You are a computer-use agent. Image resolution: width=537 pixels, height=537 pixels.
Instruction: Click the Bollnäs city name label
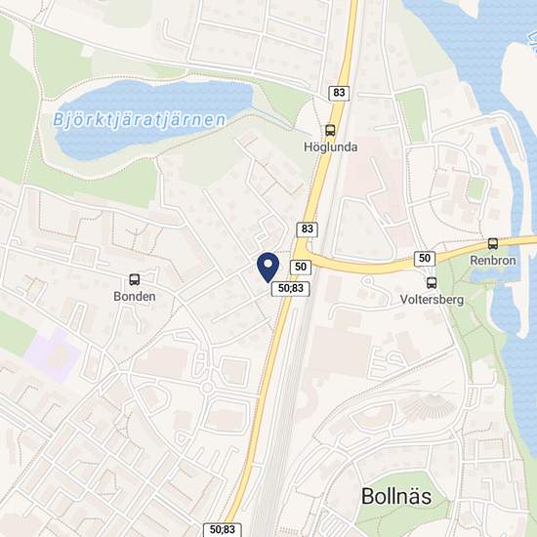click(x=396, y=496)
